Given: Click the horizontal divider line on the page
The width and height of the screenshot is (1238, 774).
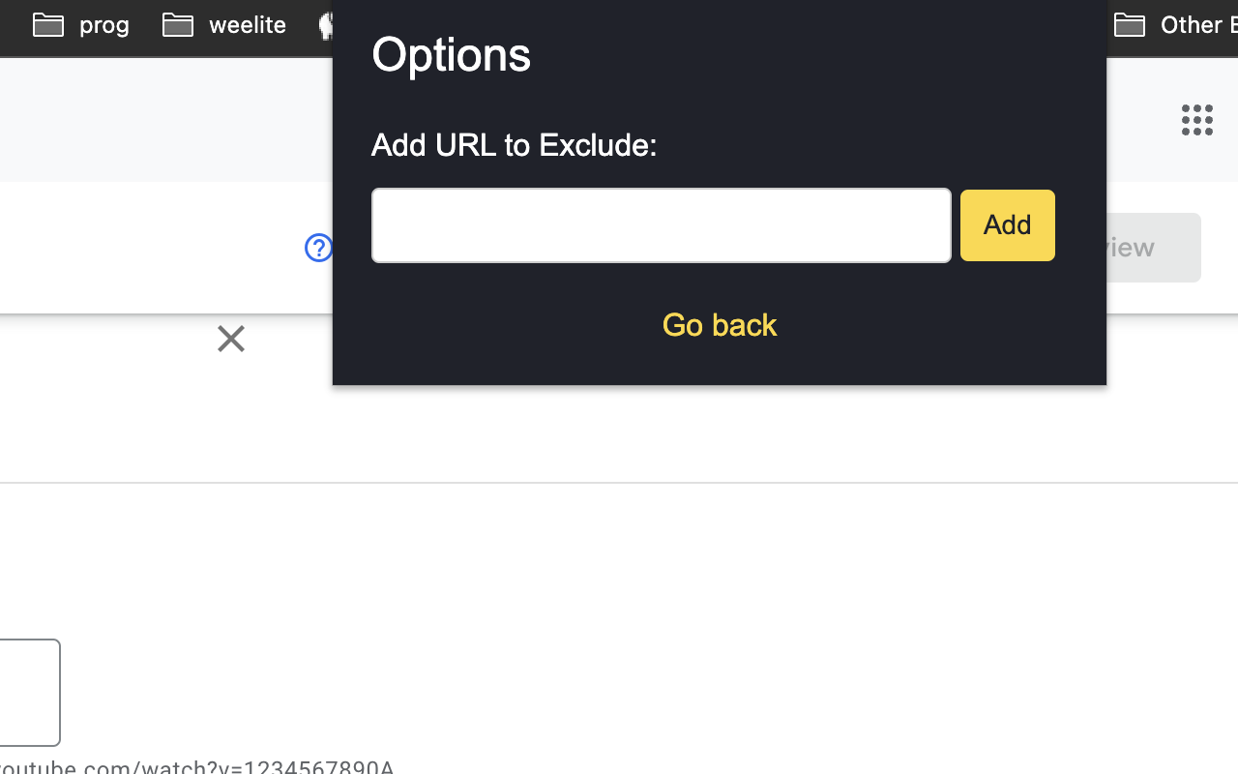Looking at the screenshot, I should 619,483.
